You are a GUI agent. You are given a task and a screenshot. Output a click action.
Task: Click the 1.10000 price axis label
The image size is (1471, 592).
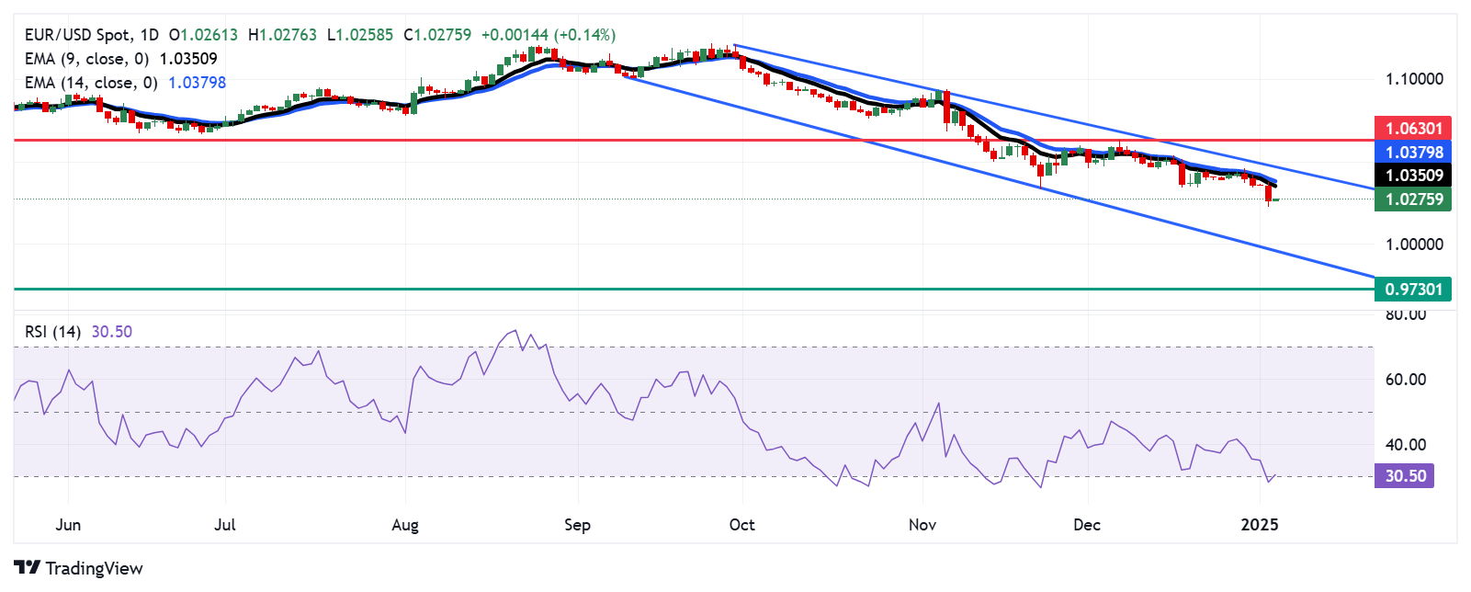[x=1413, y=79]
